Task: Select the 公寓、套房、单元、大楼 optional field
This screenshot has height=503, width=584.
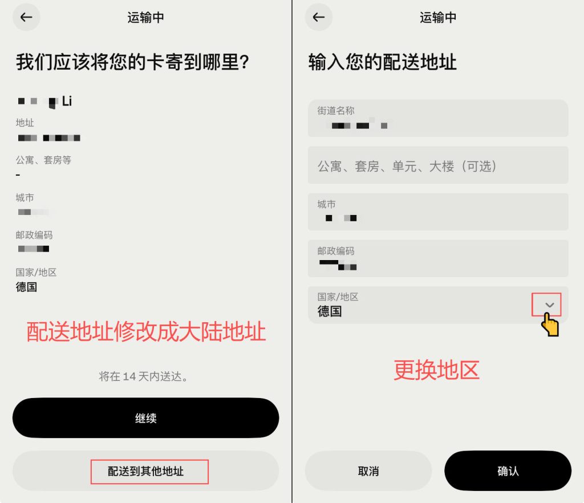Action: click(x=438, y=165)
